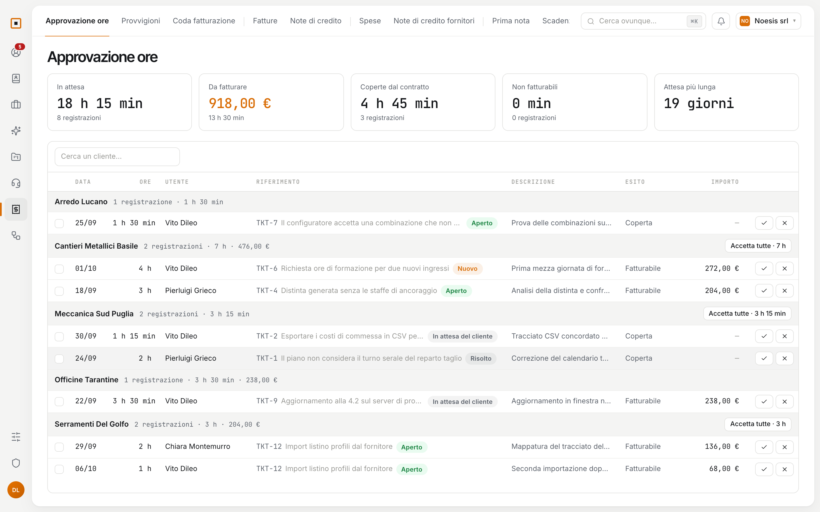Viewport: 820px width, 512px height.
Task: Open the Spese tab
Action: coord(370,21)
